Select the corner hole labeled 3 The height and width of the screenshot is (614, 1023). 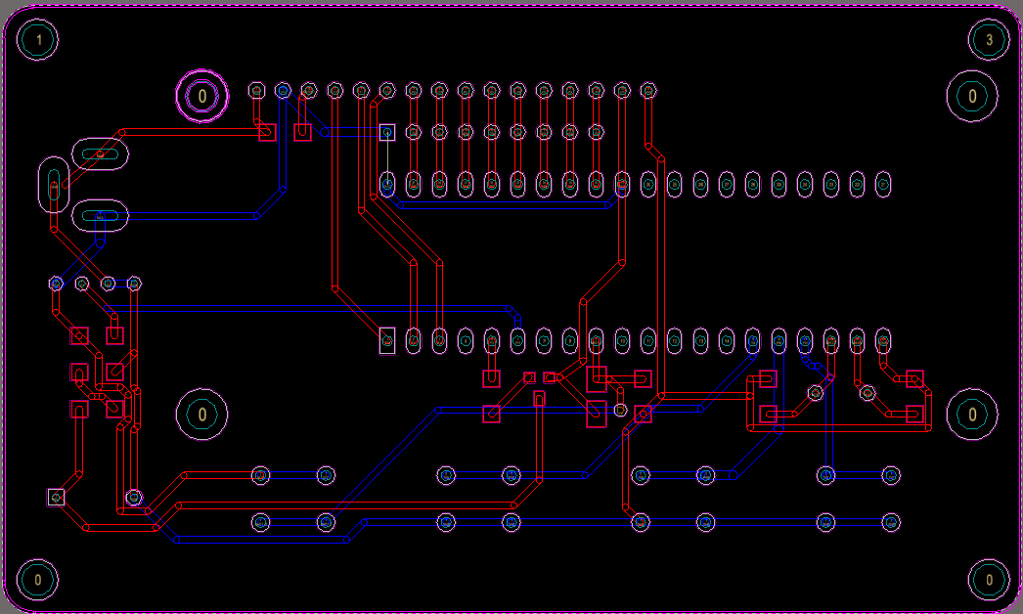coord(989,40)
